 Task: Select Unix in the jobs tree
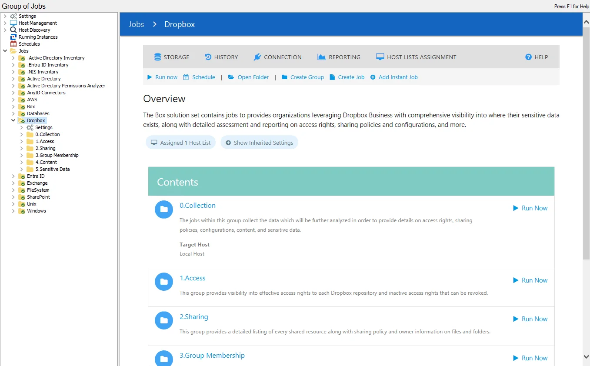point(32,204)
